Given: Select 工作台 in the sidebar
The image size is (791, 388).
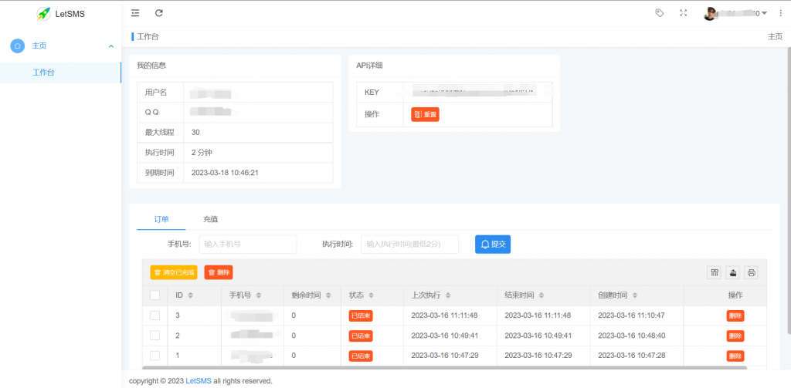Looking at the screenshot, I should (x=44, y=73).
